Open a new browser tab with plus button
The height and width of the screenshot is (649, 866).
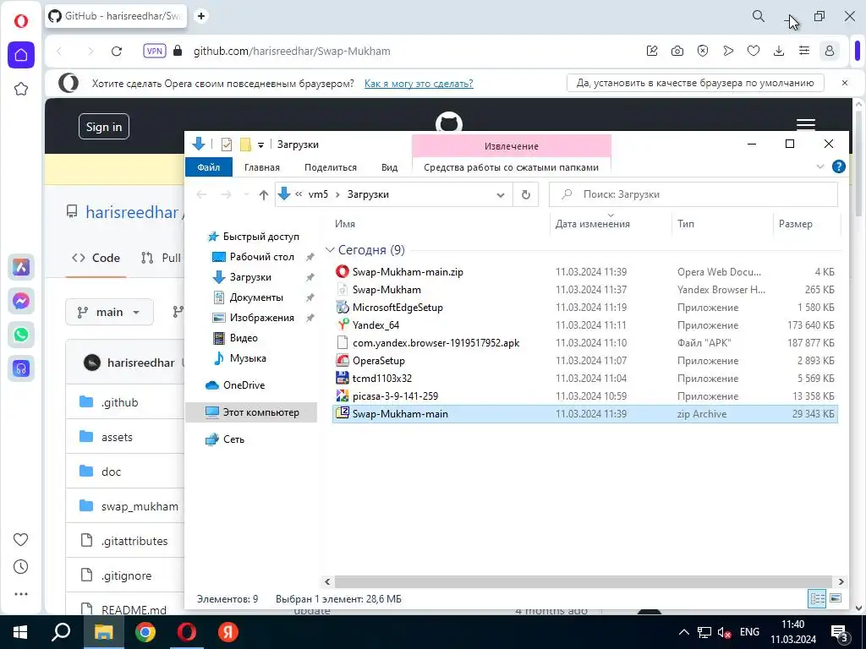(x=201, y=16)
